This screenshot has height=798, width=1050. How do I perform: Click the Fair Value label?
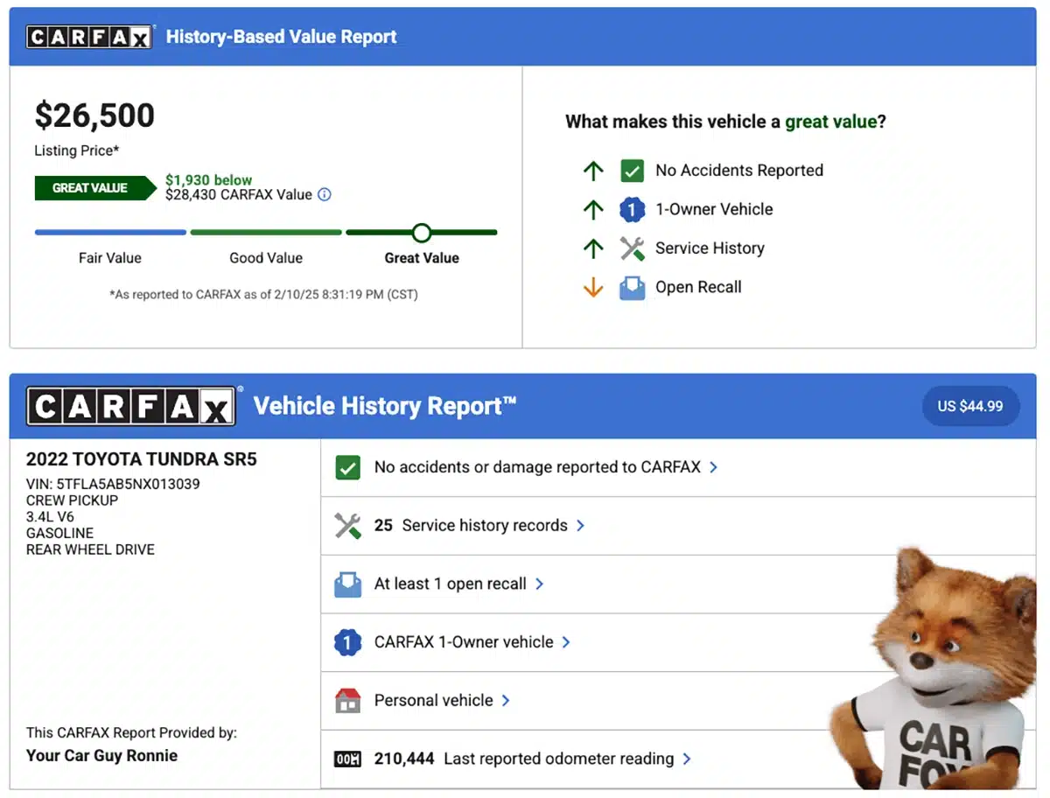pyautogui.click(x=110, y=258)
